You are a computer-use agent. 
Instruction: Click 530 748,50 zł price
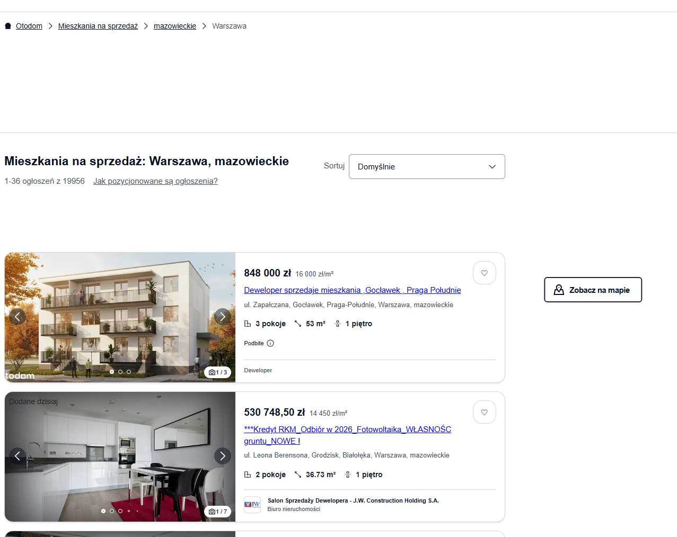[275, 412]
